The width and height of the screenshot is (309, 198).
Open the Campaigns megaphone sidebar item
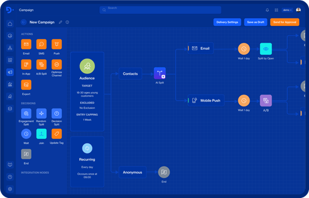coord(10,72)
